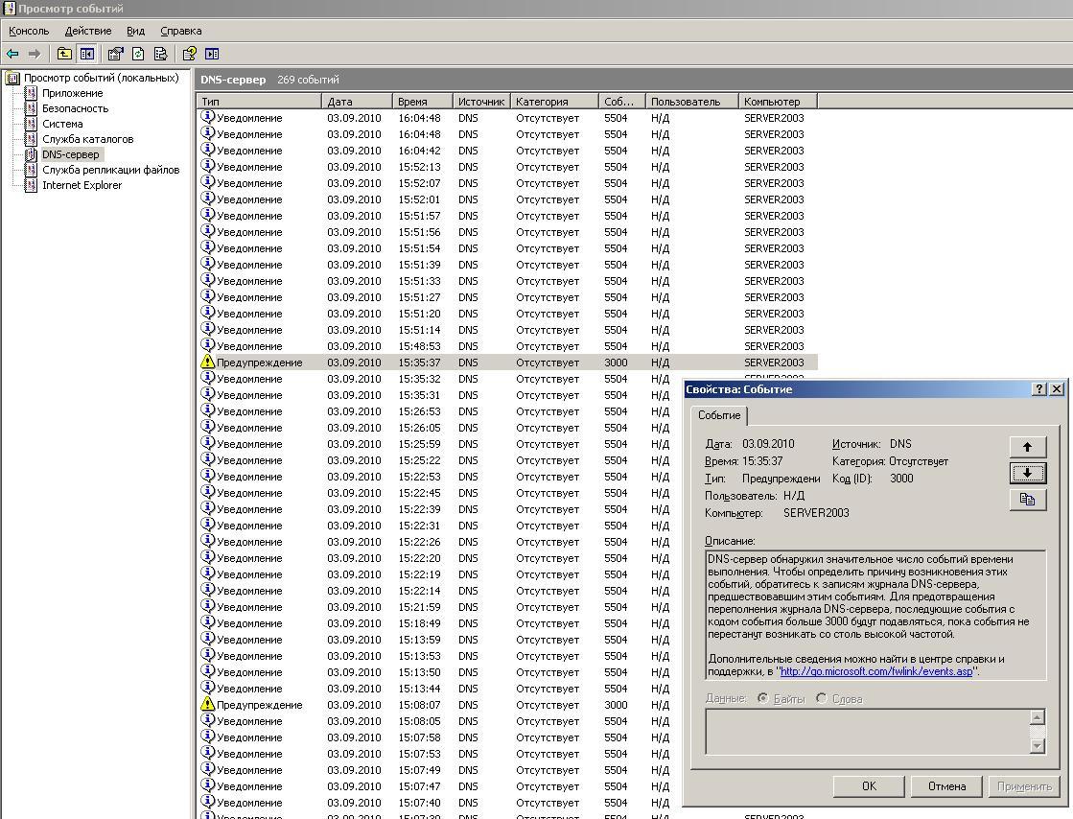
Task: Click the Forward arrow in the toolbar
Action: click(35, 54)
